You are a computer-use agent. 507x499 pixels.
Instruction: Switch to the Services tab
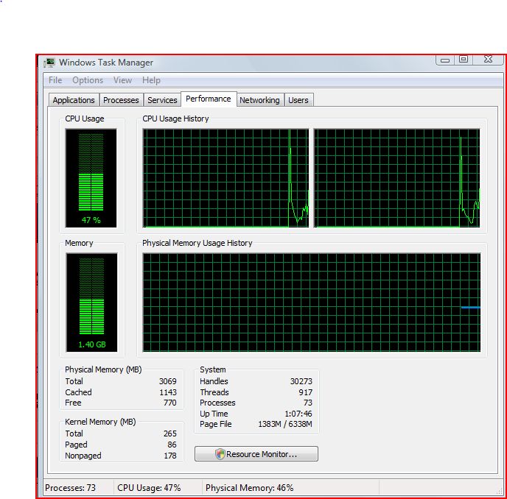pyautogui.click(x=162, y=100)
